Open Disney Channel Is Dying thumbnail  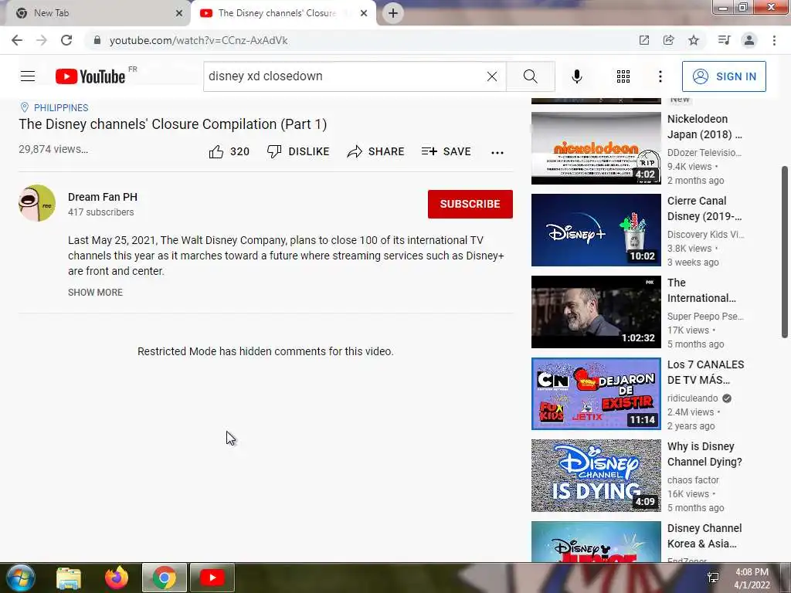coord(596,476)
